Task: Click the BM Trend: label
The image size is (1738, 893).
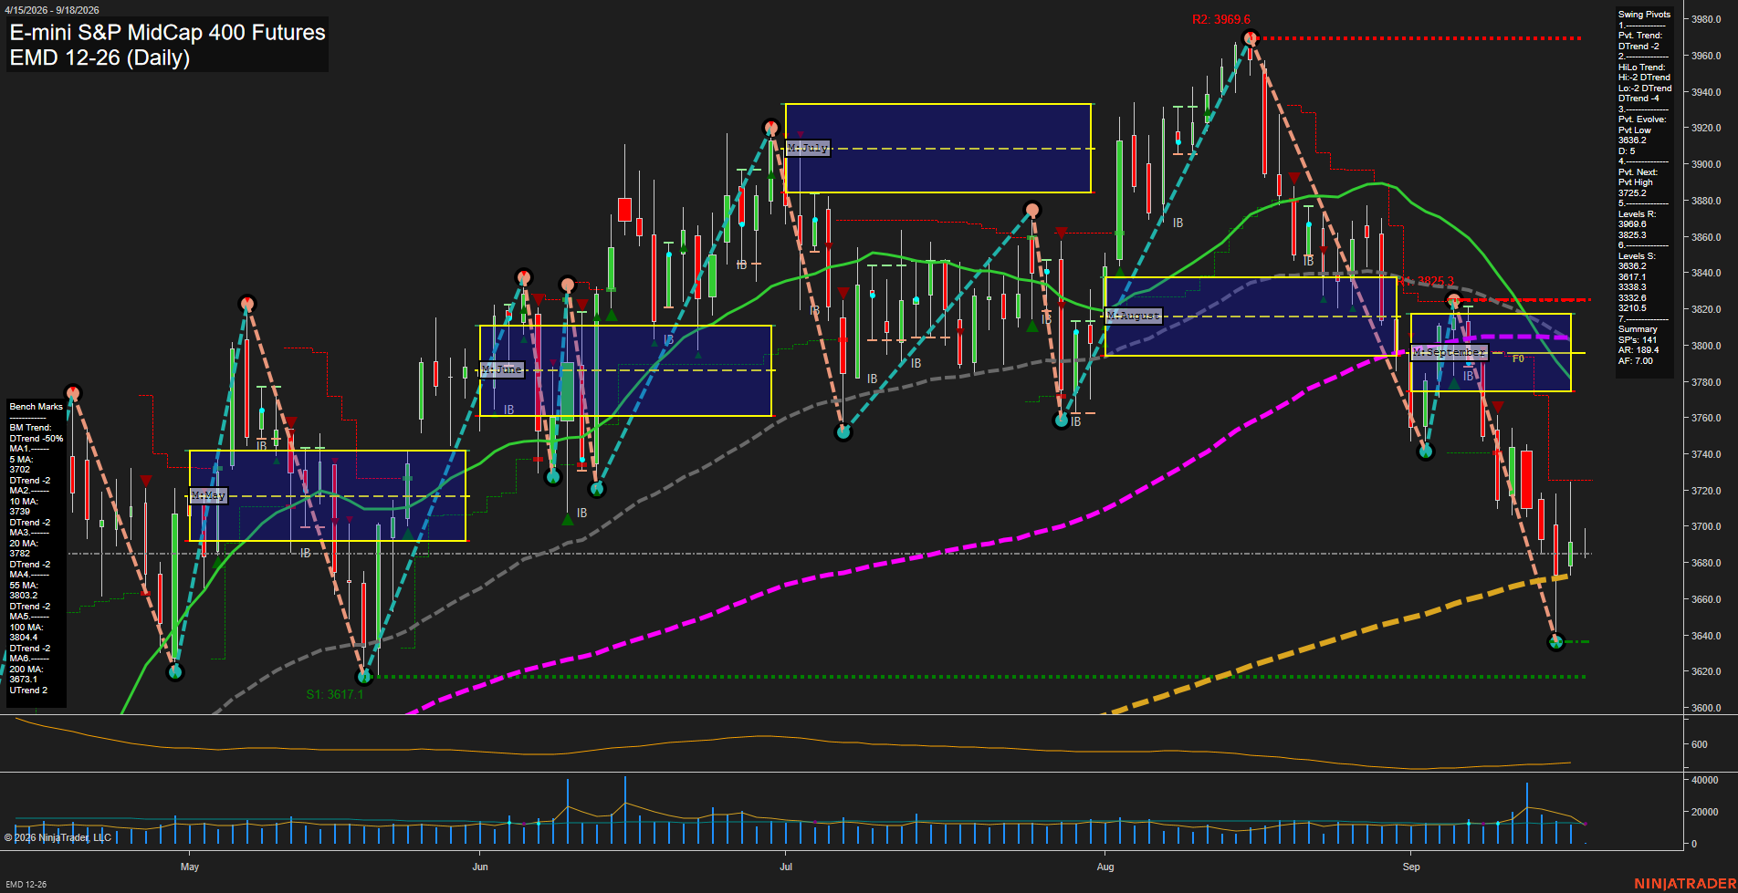Action: coord(30,428)
